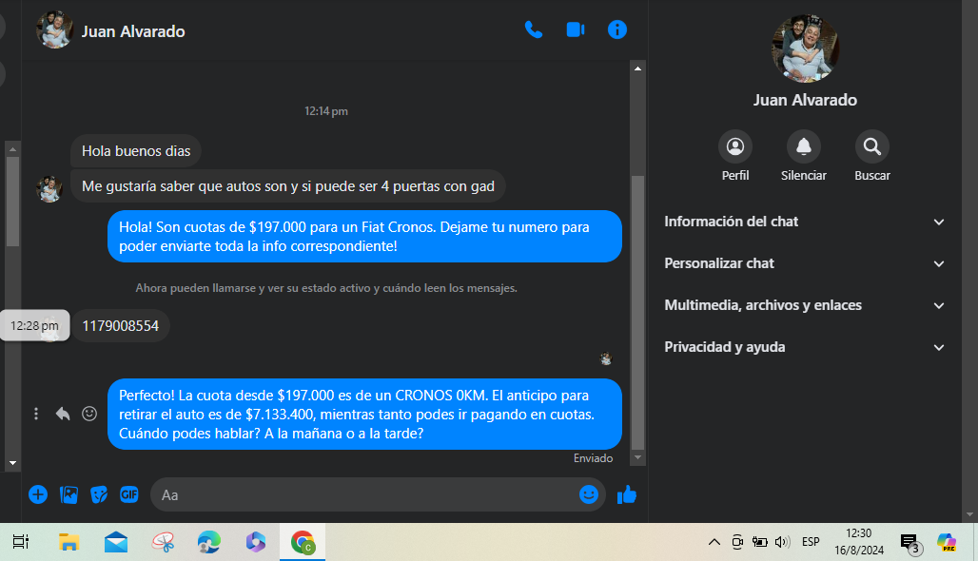Select the 1179008554 message
Viewport: 978px width, 561px height.
pyautogui.click(x=121, y=325)
